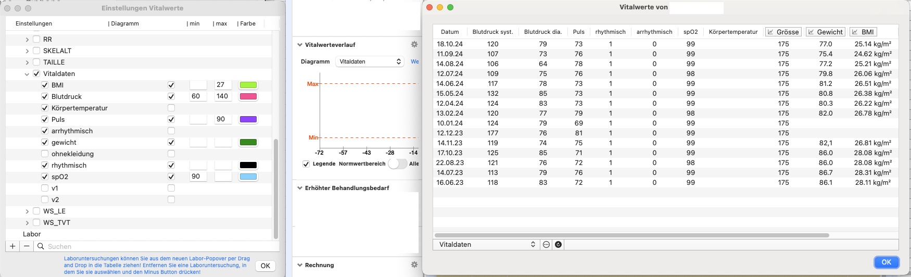Open gear settings for Vitalwerteverlauf
The image size is (911, 277).
coord(414,45)
